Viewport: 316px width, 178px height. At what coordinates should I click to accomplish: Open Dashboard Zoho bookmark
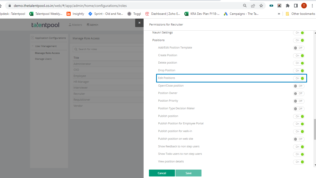point(163,14)
